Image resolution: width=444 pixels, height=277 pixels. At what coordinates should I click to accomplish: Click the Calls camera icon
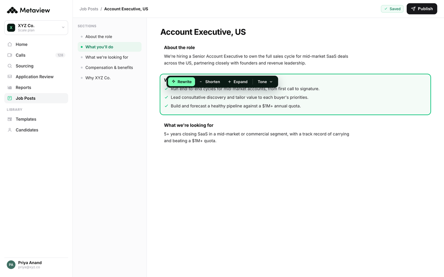pyautogui.click(x=10, y=55)
